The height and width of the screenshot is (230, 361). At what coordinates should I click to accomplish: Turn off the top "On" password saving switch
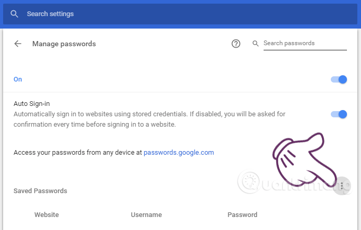click(339, 79)
